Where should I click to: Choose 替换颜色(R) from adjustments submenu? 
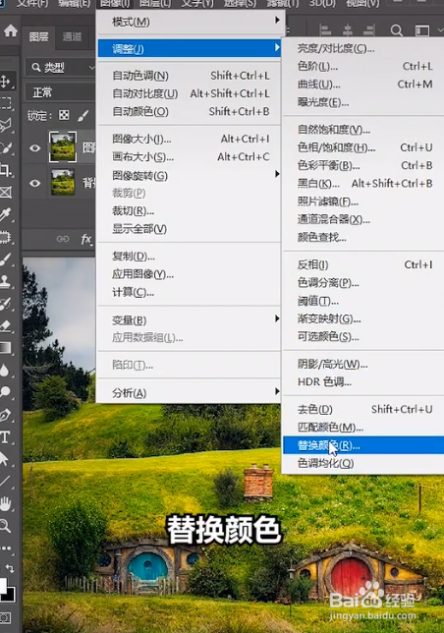363,445
